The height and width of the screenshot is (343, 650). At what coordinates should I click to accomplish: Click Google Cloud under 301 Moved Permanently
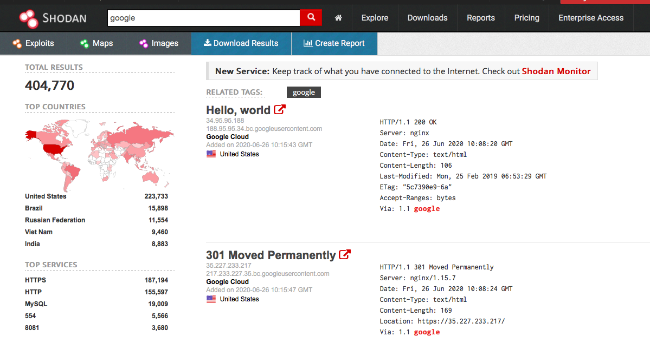click(x=228, y=282)
